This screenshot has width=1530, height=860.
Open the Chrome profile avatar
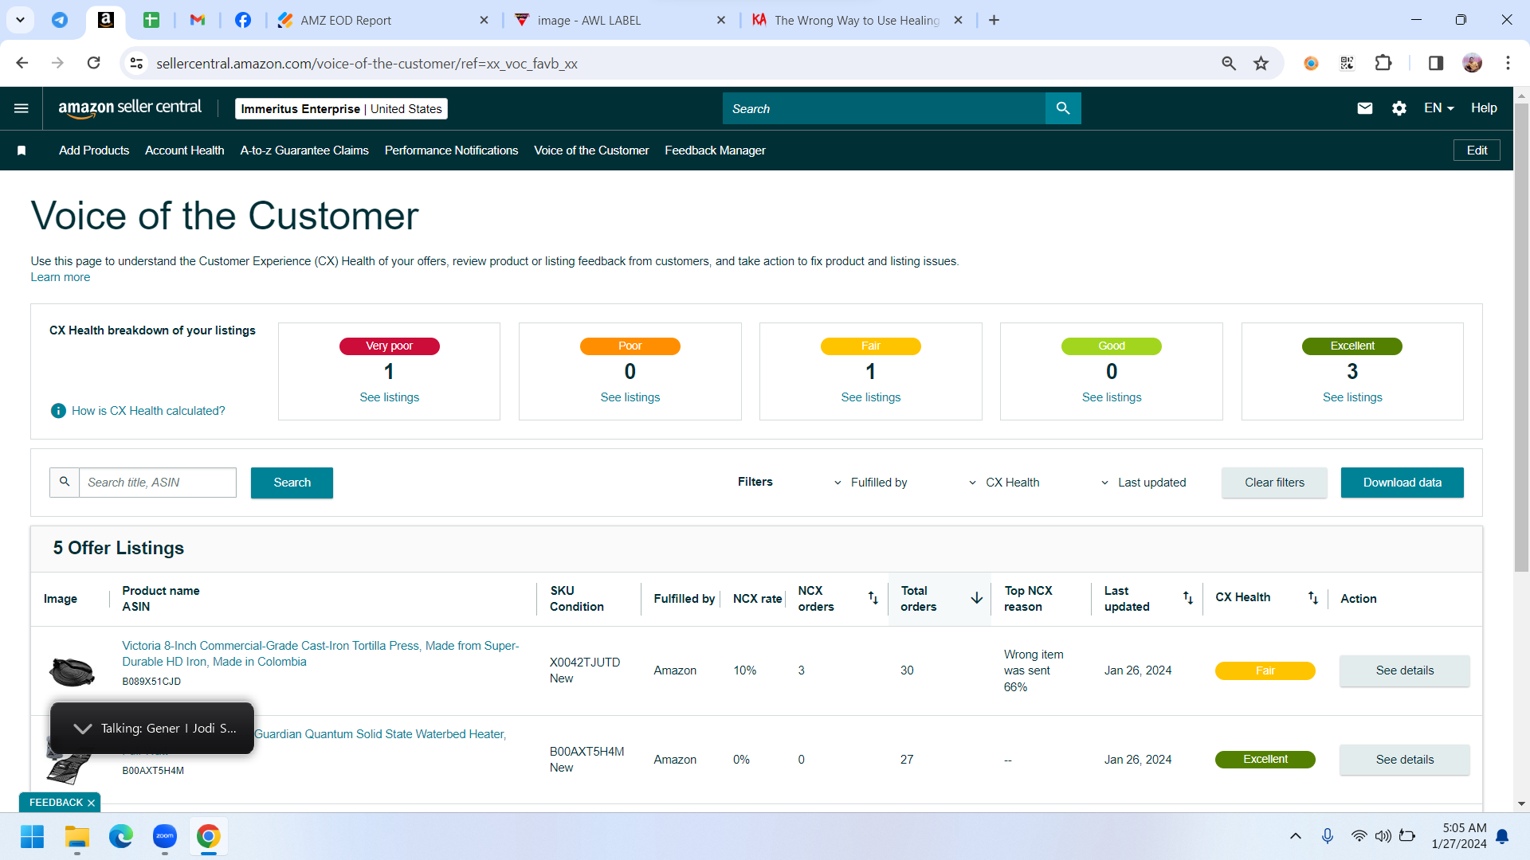tap(1473, 63)
